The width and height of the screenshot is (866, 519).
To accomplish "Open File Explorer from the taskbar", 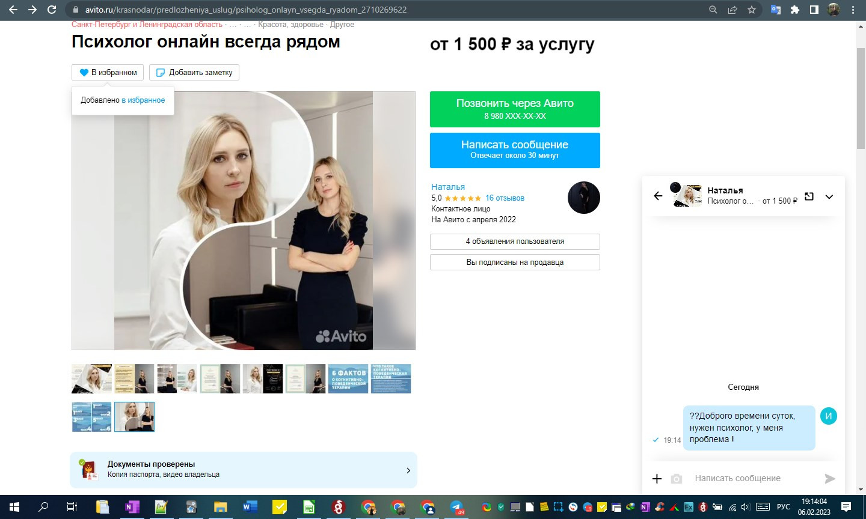I will (220, 507).
